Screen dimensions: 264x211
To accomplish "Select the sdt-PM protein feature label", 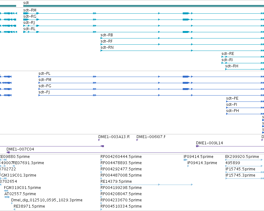I will [x=45, y=80].
